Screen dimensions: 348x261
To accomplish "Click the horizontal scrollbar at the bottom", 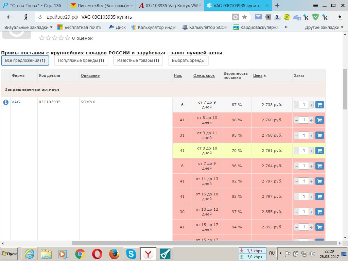I will (x=170, y=243).
